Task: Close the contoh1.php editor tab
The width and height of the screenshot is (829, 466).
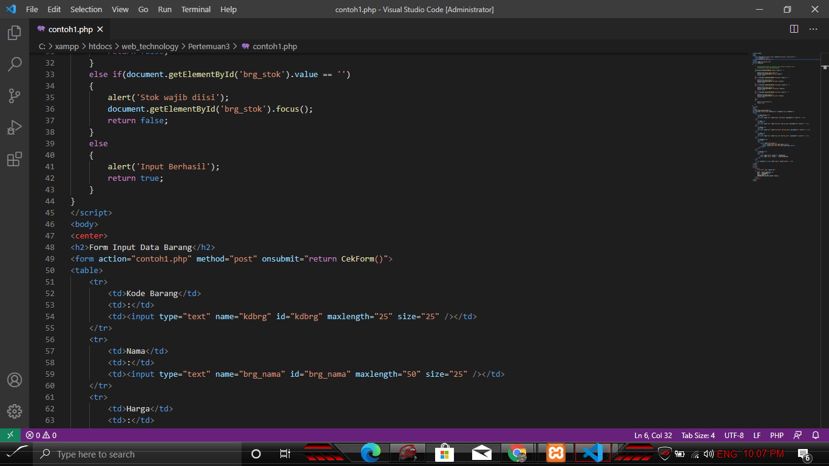Action: [100, 29]
